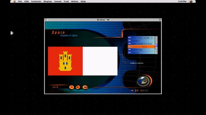Select Castilla-León in the flag list
The image size is (206, 115).
point(141,50)
